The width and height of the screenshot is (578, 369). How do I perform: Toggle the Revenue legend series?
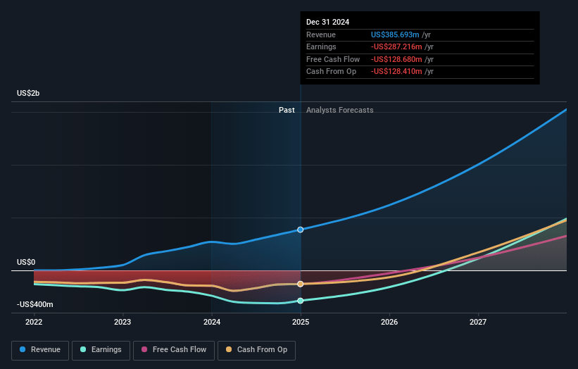click(40, 350)
